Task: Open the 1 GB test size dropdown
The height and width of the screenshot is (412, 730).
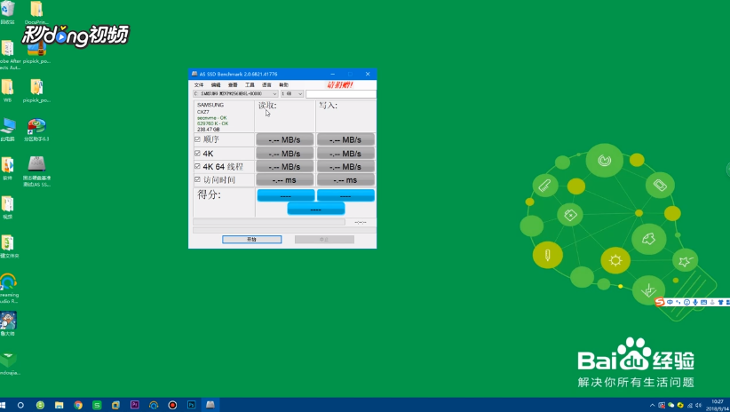Action: pyautogui.click(x=292, y=93)
